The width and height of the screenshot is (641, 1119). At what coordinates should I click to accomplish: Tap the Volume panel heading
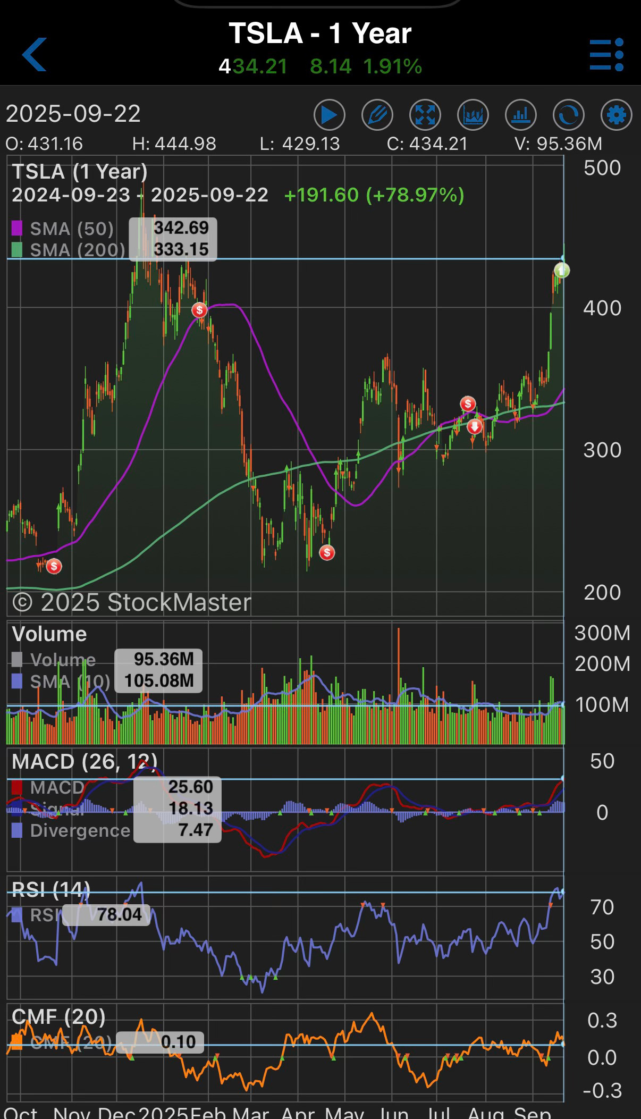tap(49, 634)
